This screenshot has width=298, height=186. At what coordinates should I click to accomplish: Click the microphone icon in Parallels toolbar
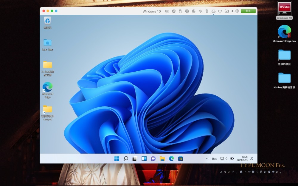pyautogui.click(x=207, y=11)
